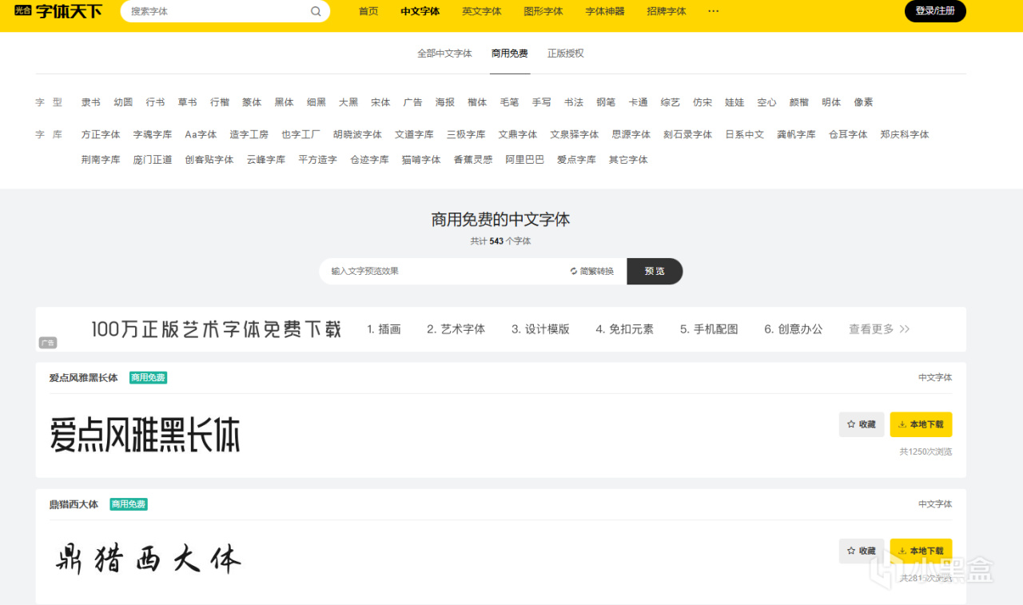
Task: Choose the 胡晓波字体 font library
Action: 357,134
